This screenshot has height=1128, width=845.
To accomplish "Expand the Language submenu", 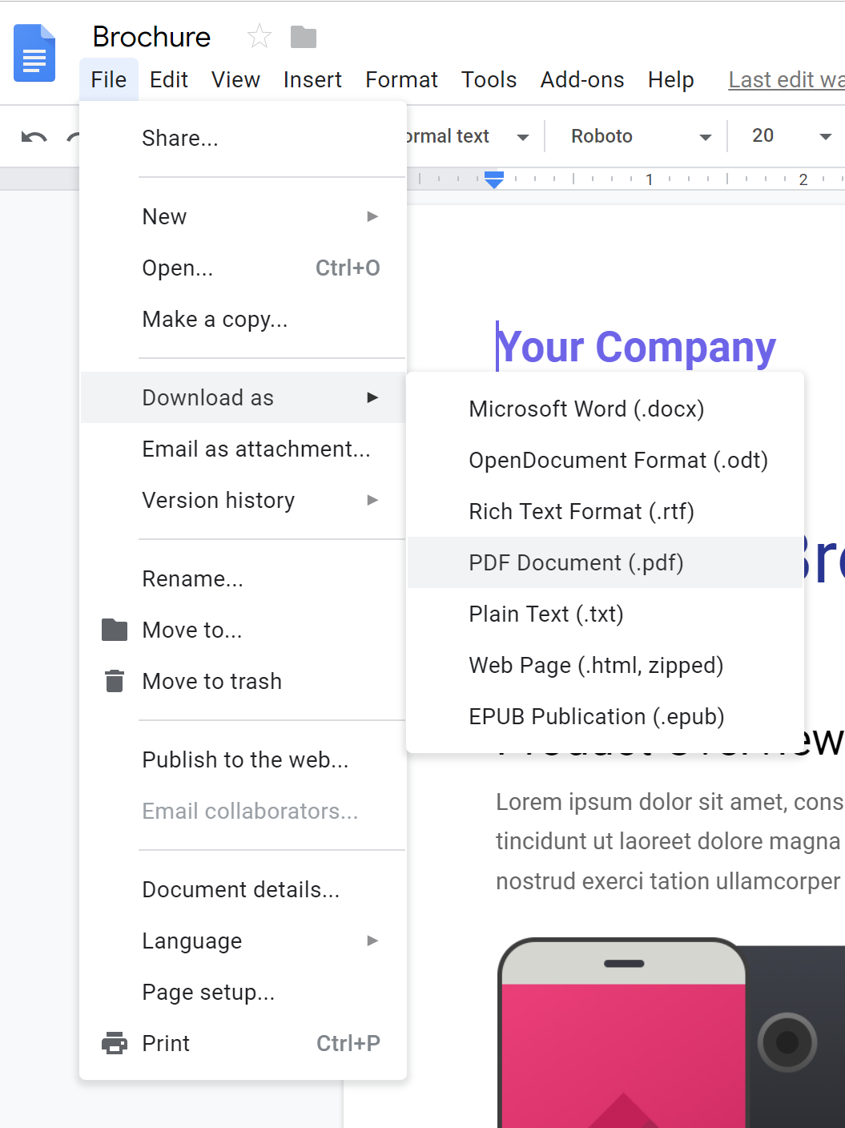I will click(x=260, y=941).
